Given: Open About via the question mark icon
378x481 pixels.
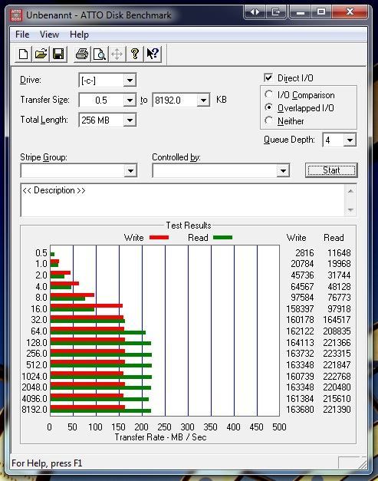Looking at the screenshot, I should point(135,54).
